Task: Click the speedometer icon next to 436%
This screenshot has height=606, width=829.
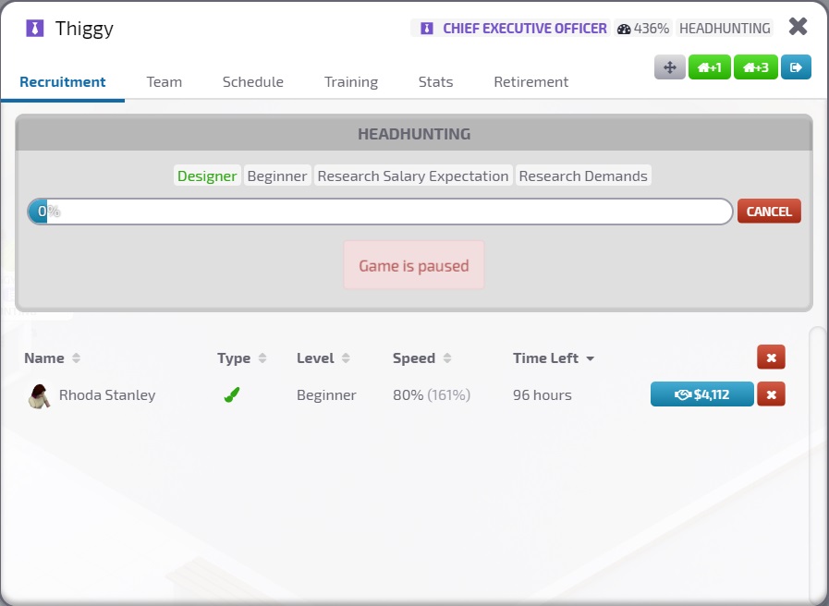Action: (624, 29)
